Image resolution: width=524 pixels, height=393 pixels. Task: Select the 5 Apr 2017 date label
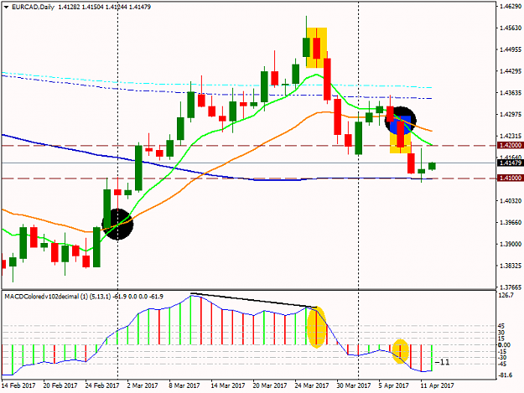click(x=394, y=385)
